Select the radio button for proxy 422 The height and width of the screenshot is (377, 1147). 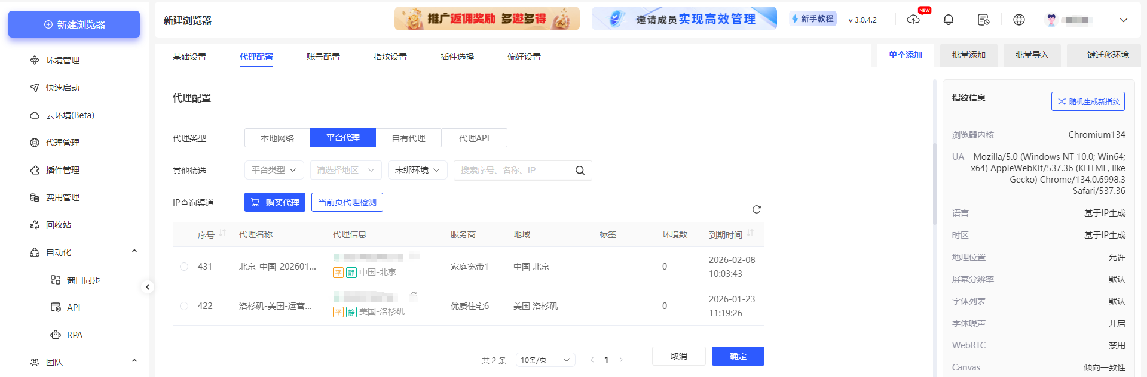coord(184,306)
